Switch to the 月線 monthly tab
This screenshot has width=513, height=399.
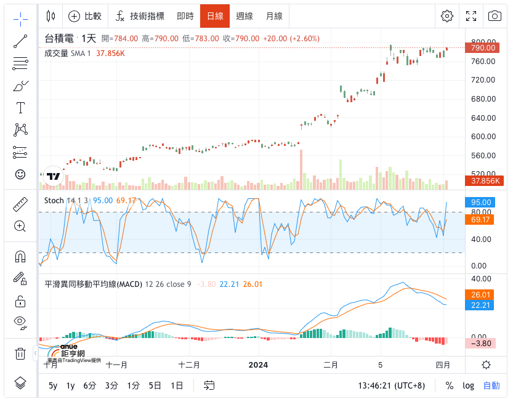pos(274,16)
